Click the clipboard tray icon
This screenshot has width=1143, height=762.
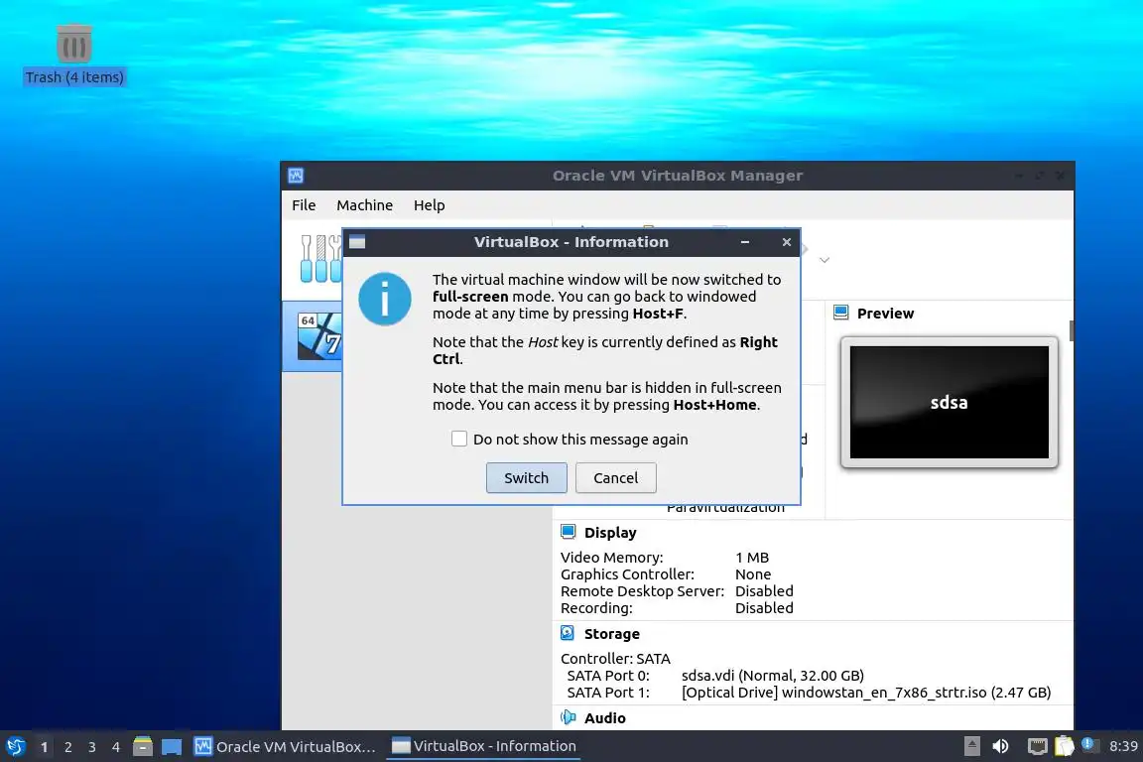1065,745
